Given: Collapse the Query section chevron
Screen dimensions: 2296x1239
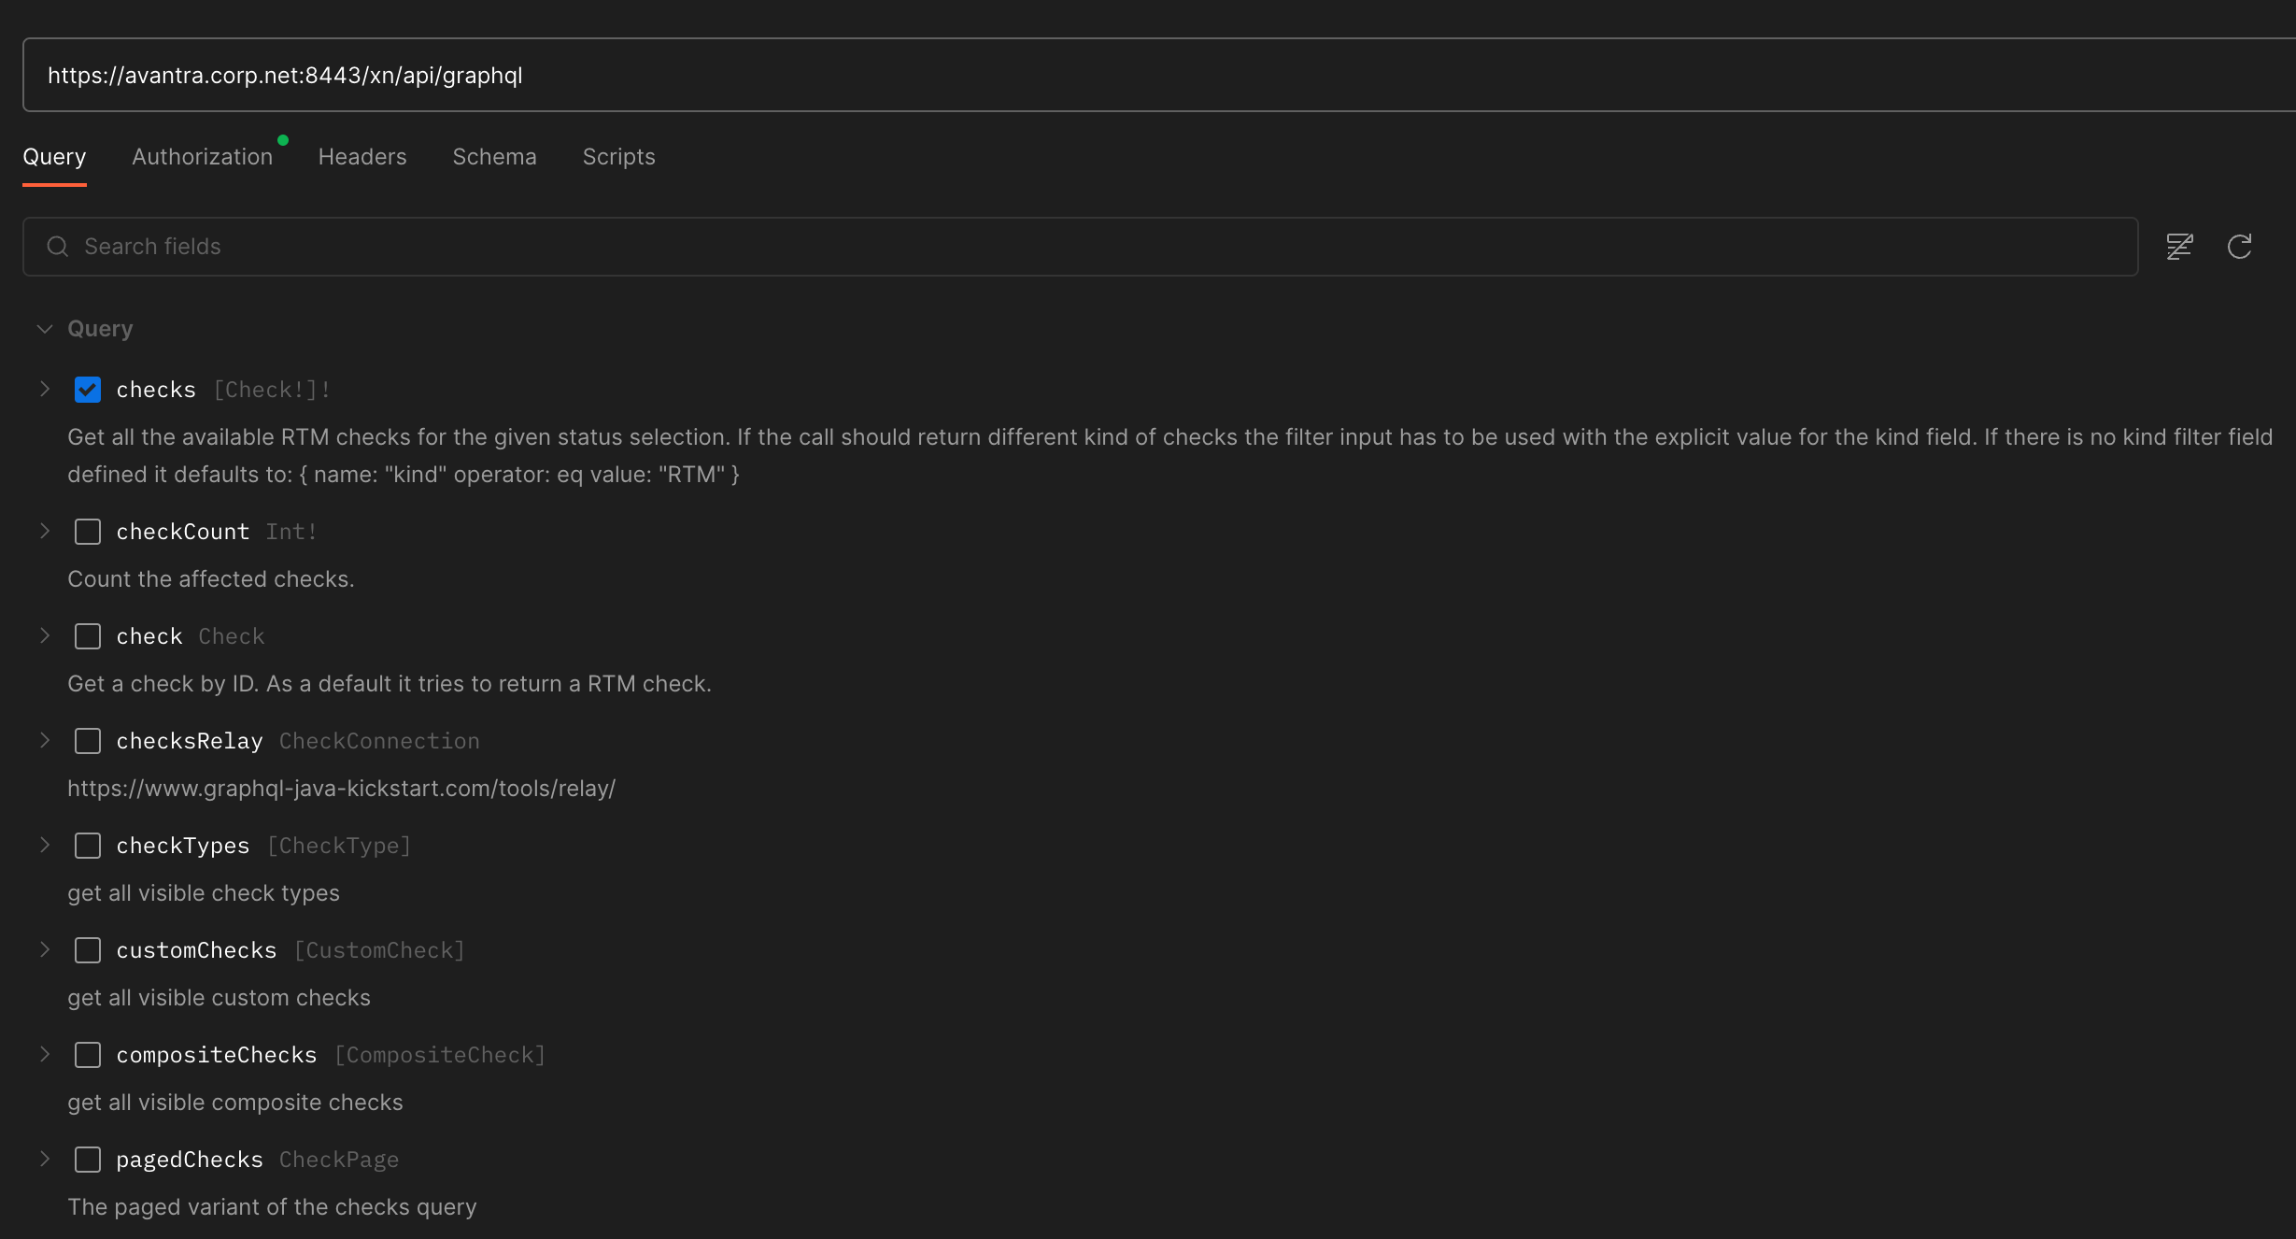Looking at the screenshot, I should coord(44,329).
